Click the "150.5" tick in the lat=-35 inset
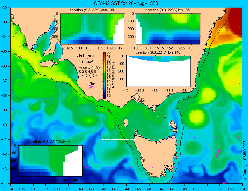Image resolution: width=248 pixels, height=191 pixels. 139,48
